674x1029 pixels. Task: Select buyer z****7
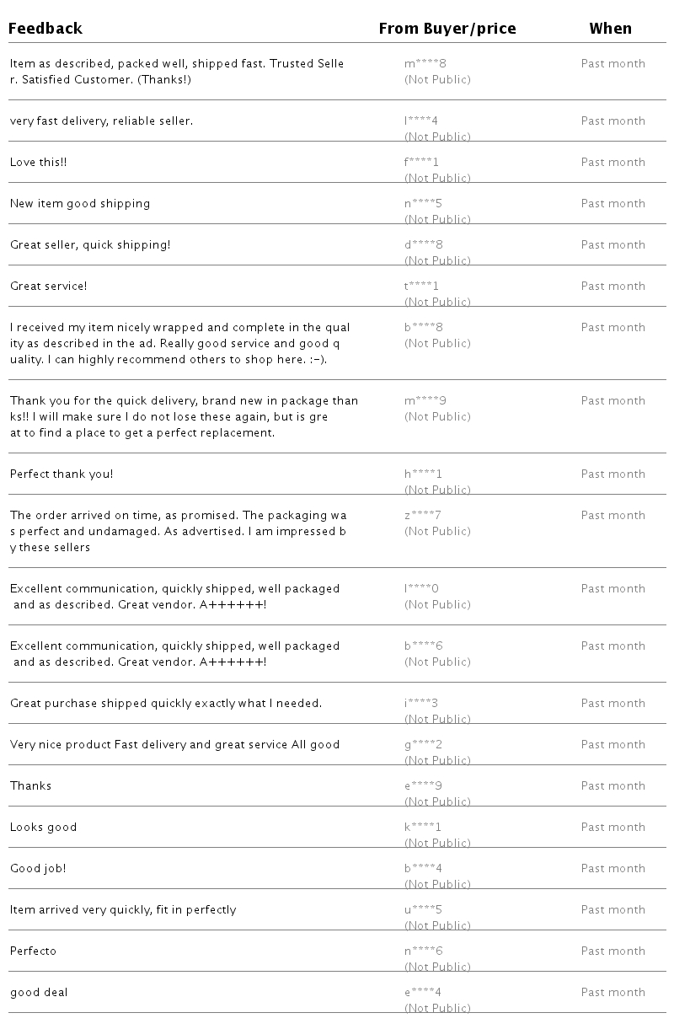423,515
